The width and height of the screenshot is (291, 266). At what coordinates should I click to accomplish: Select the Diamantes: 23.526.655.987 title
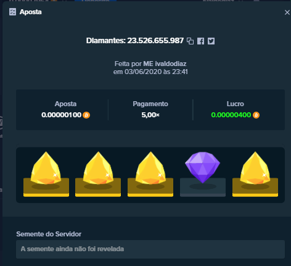[x=135, y=41]
